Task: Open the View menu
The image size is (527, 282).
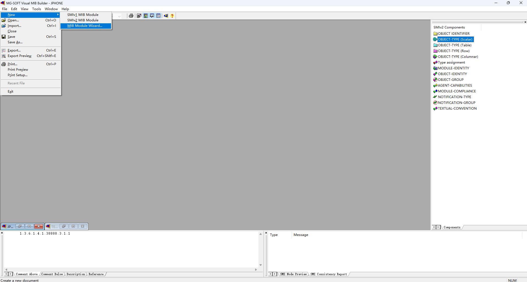Action: [24, 9]
